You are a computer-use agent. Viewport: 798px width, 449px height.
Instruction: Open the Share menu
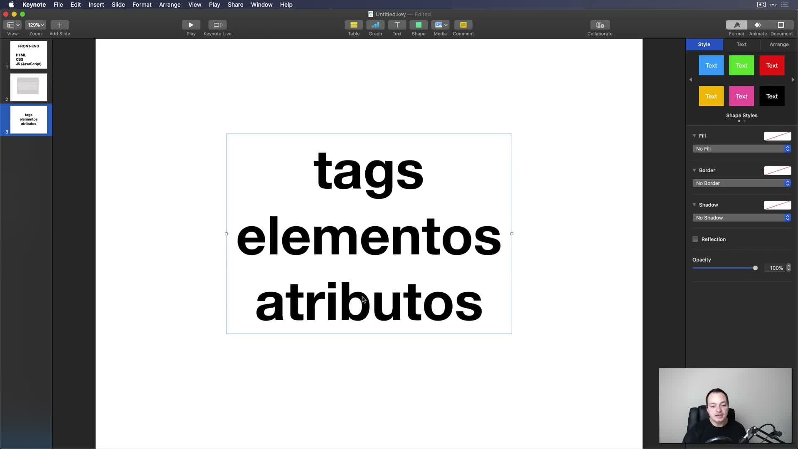click(x=235, y=5)
